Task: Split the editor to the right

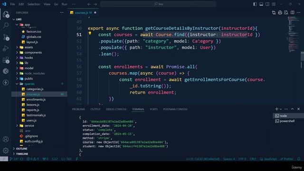Action: 293,13
